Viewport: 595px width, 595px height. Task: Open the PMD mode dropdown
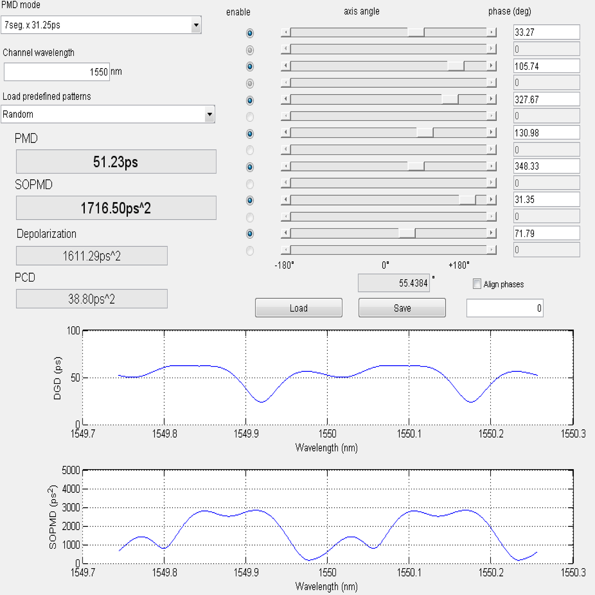pos(196,25)
